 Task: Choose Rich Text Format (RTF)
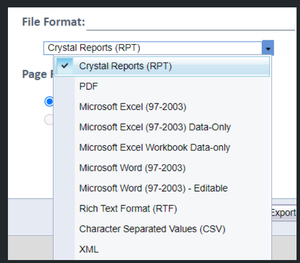coord(162,209)
